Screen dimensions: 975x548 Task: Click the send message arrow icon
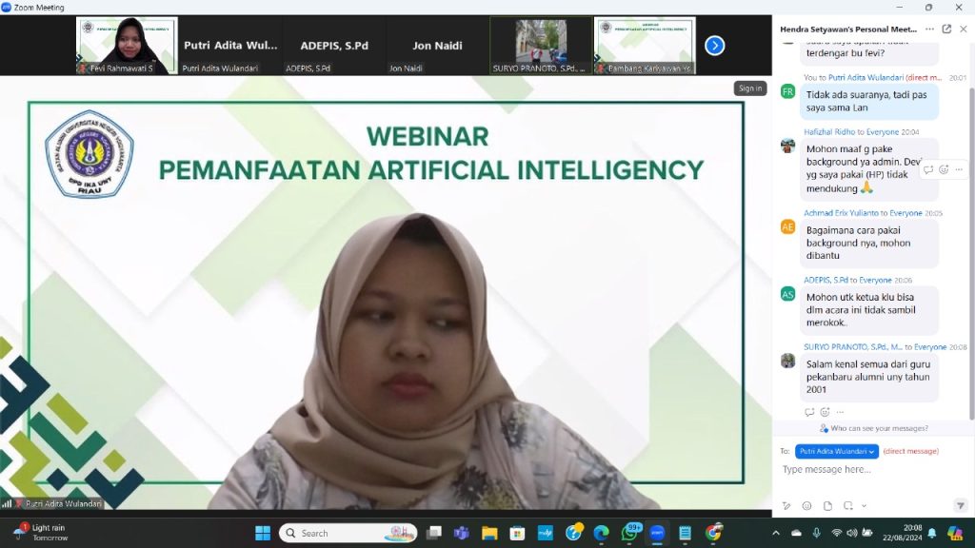point(960,505)
